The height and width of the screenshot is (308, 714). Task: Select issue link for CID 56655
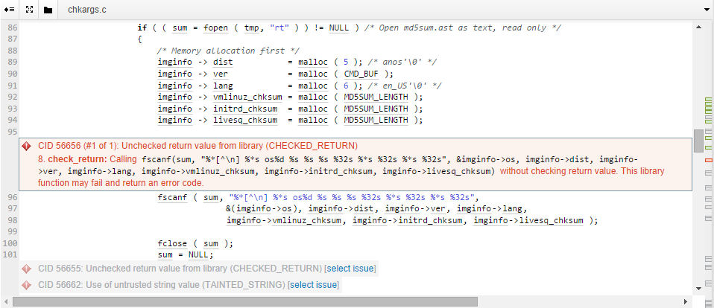350,269
